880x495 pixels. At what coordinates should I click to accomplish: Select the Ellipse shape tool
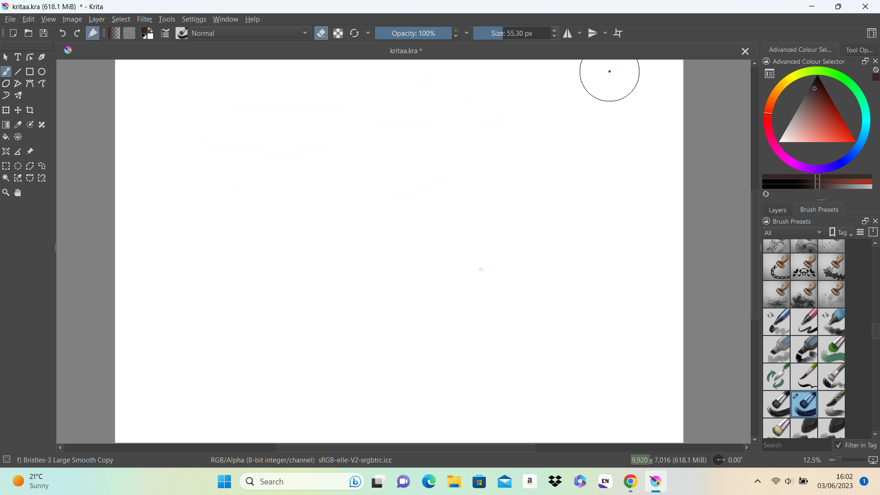[42, 71]
